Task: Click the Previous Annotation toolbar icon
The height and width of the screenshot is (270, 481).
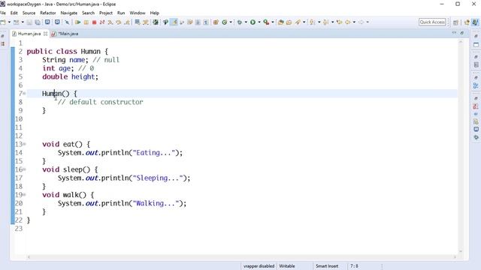Action: pyautogui.click(x=325, y=22)
